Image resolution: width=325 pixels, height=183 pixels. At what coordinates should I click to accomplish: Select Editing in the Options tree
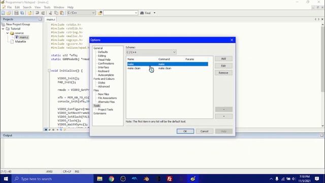[102, 56]
